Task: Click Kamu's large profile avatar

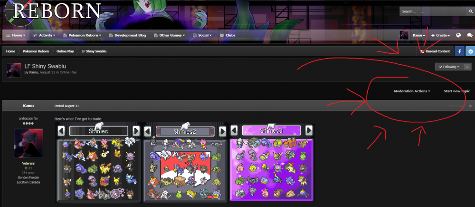Action: tap(28, 143)
